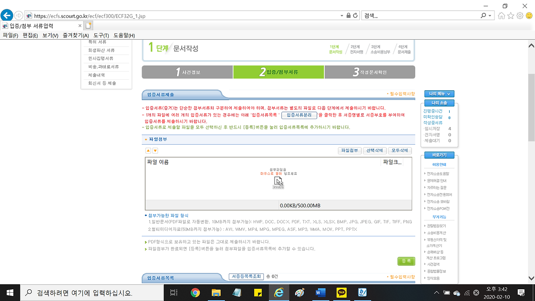Viewport: 535px width, 301px height.
Task: Open the blue handwriting app on taskbar
Action: click(362, 293)
